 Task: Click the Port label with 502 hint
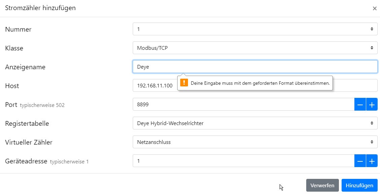[x=35, y=105]
